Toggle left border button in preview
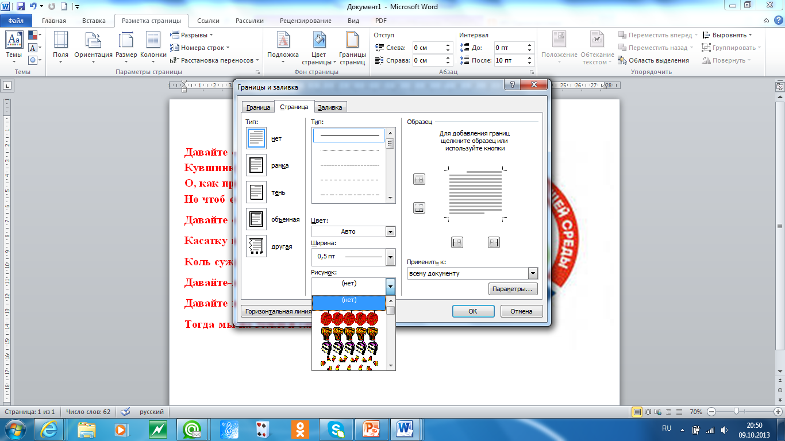Viewport: 785px width, 441px height. (457, 242)
